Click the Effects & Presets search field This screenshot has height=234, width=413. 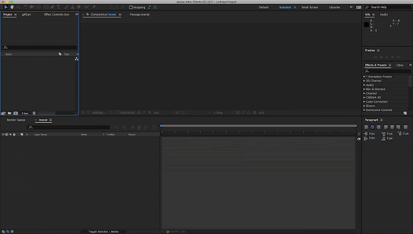coord(387,72)
